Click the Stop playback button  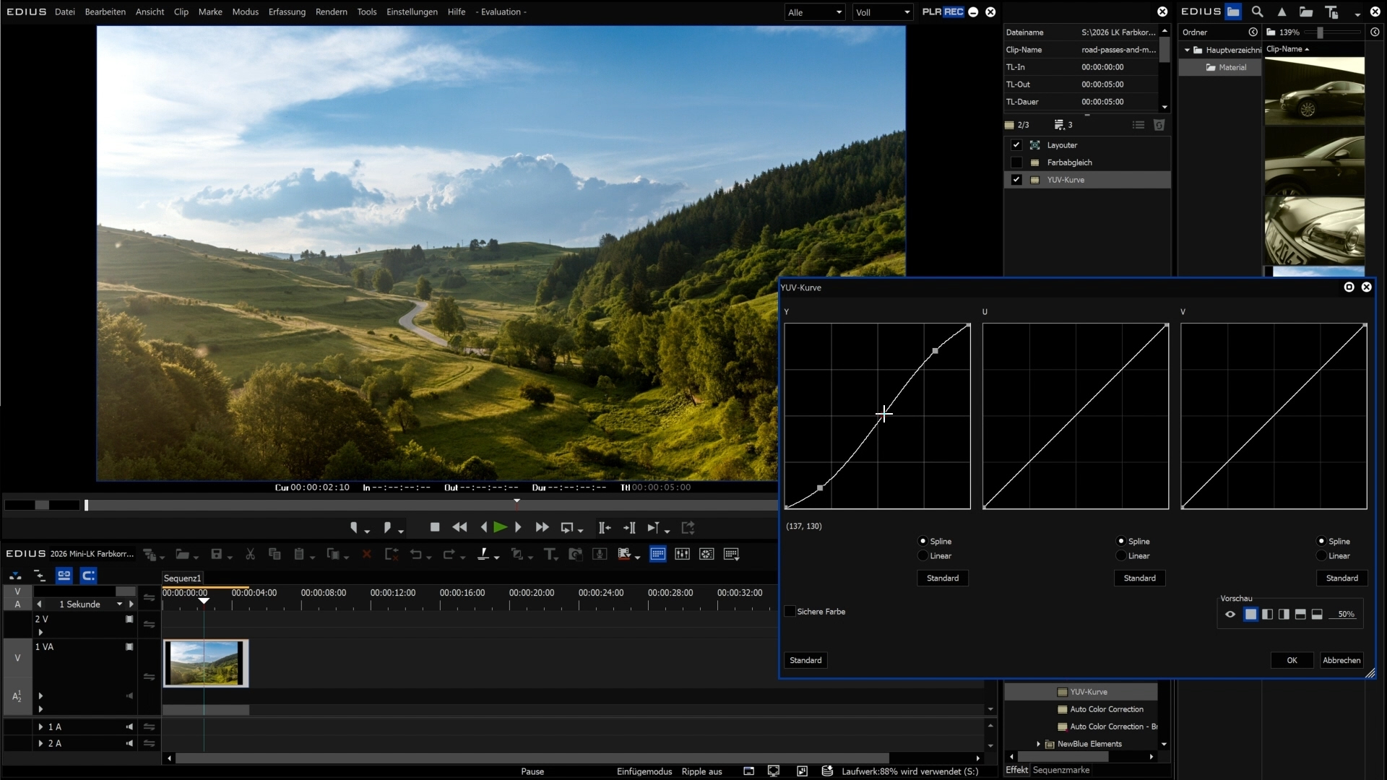435,528
